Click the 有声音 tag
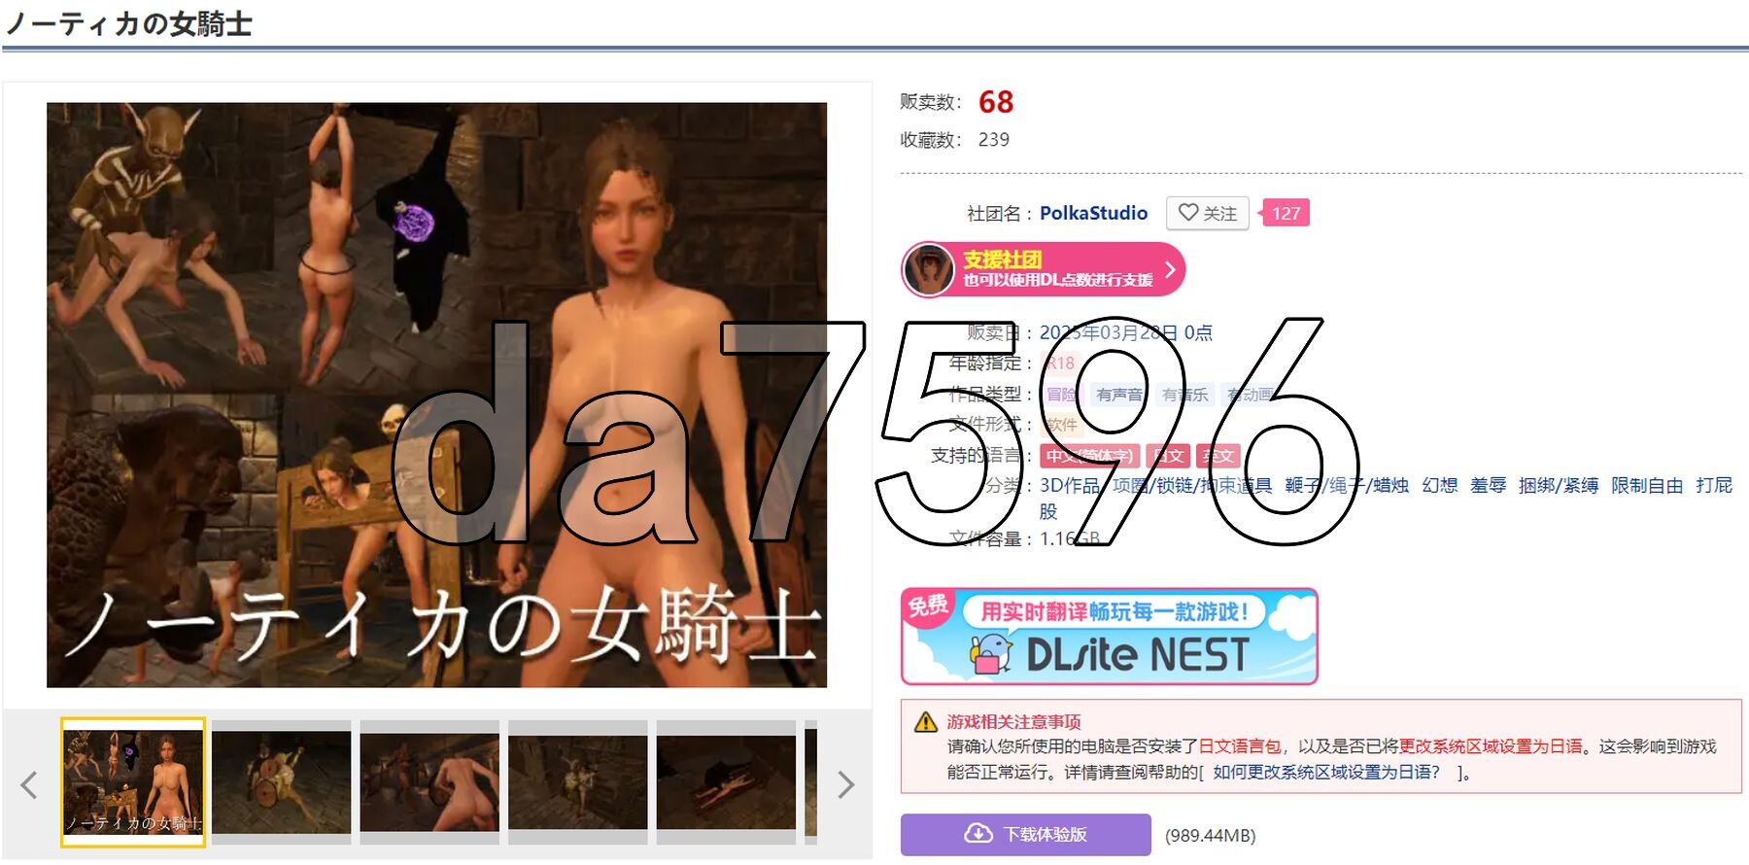The width and height of the screenshot is (1749, 865). click(1119, 395)
